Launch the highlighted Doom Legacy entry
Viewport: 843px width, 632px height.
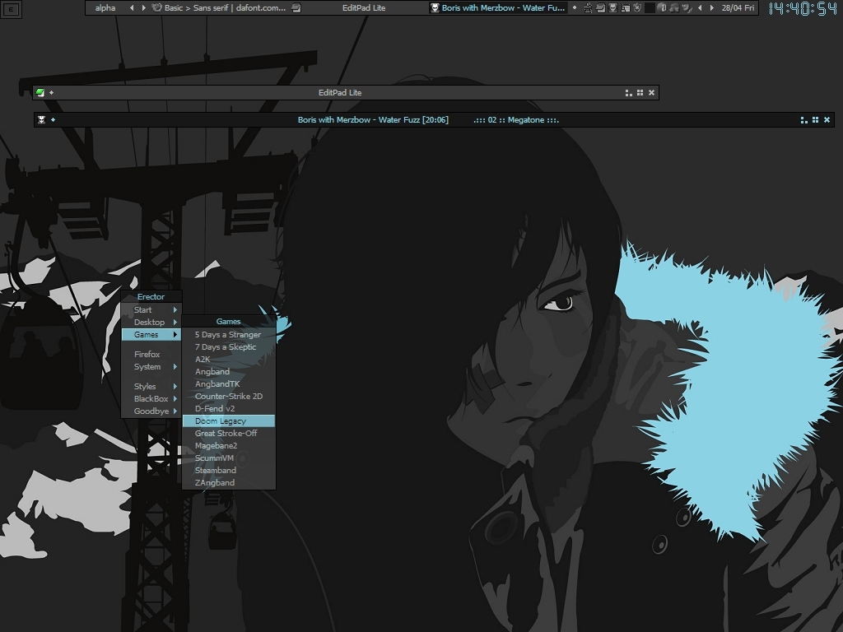[229, 421]
